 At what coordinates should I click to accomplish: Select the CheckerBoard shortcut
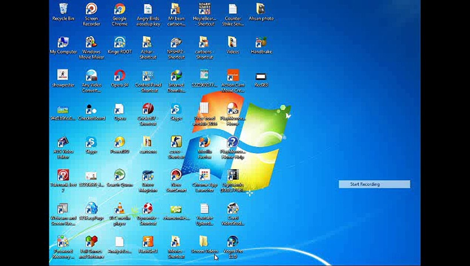coord(91,112)
